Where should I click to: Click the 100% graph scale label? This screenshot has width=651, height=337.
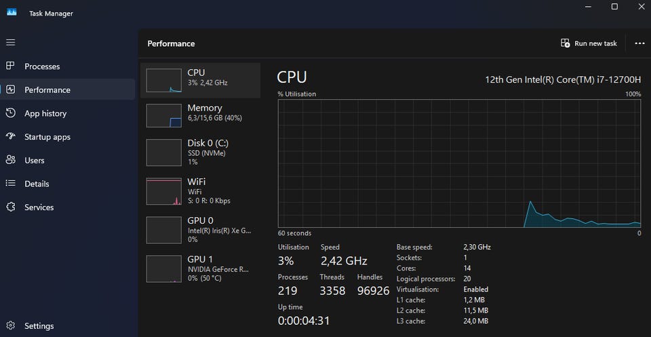(633, 94)
